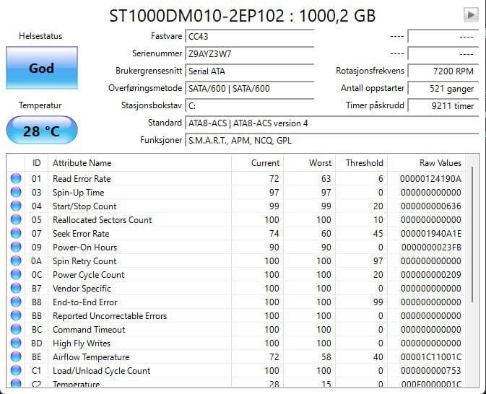Select the Reported Uncorrectable Errors attribute name
486x394 pixels.
[x=110, y=316]
